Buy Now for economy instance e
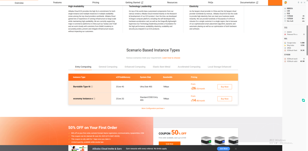 tap(224, 99)
